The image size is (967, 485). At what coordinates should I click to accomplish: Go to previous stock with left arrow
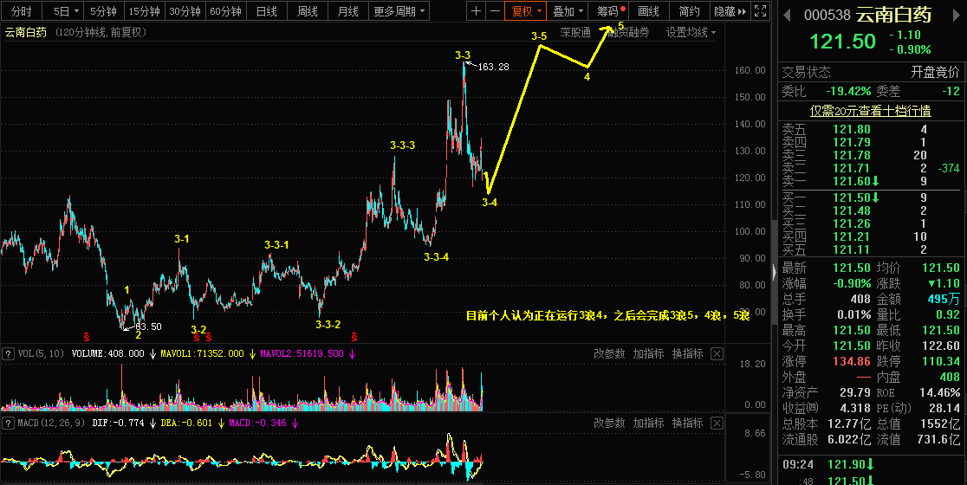[x=787, y=16]
